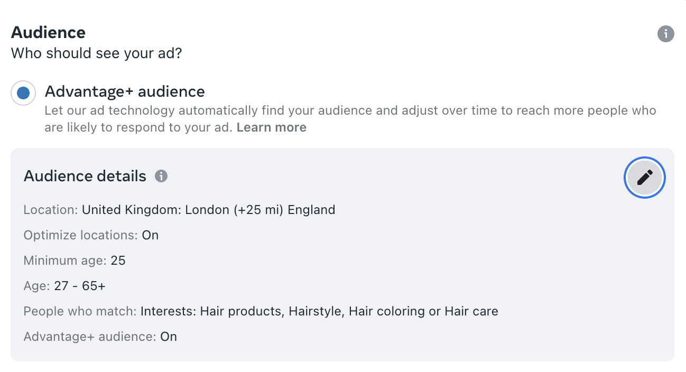Edit audience details with the pencil icon
Image resolution: width=686 pixels, height=372 pixels.
click(x=644, y=178)
